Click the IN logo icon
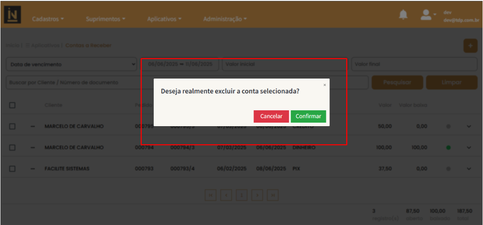 12,15
